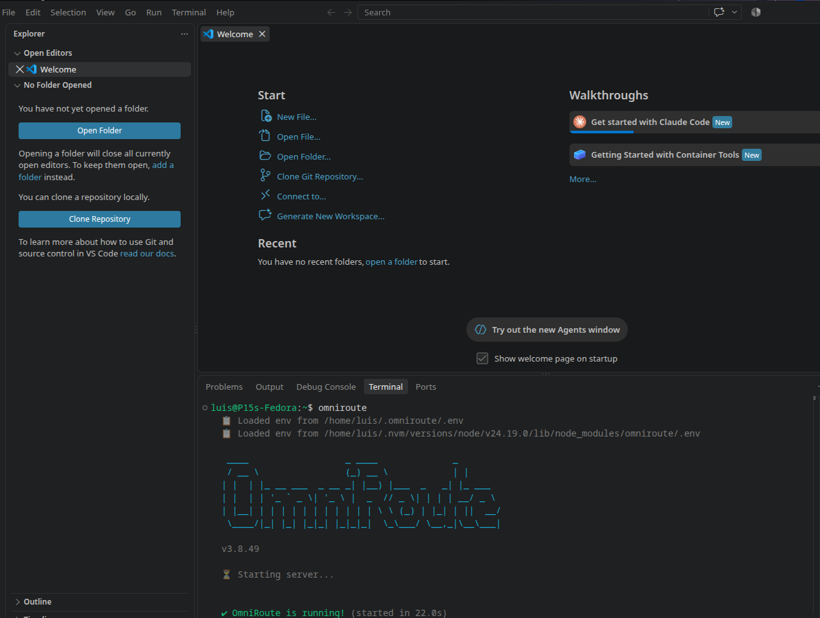Collapse the Open Editors section

click(x=17, y=53)
